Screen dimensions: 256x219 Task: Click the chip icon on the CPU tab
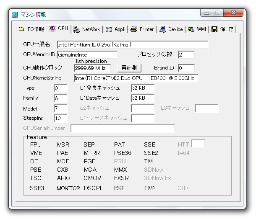click(x=52, y=28)
